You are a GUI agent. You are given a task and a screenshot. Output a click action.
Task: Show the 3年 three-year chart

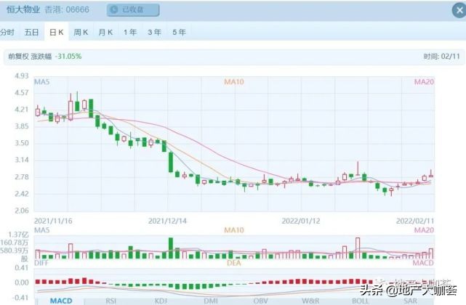click(x=155, y=32)
